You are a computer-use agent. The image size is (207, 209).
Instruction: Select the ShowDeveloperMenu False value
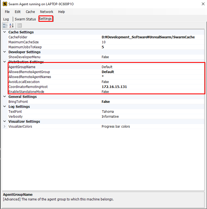(x=105, y=57)
